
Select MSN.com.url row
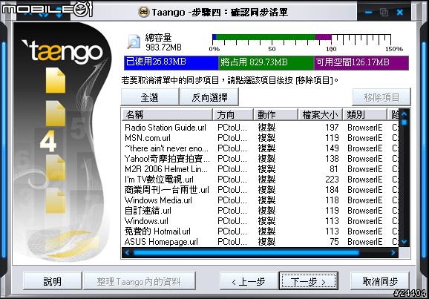260,138
